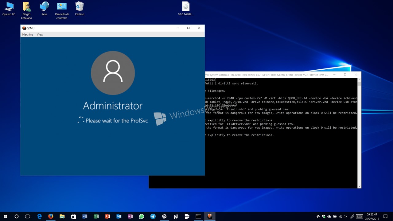Open the Windows Start menu

coord(6,216)
